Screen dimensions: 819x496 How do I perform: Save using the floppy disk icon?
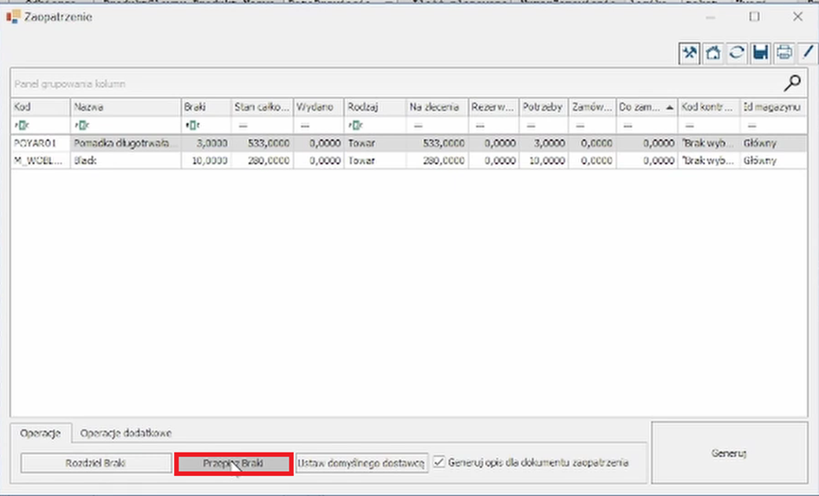pos(760,53)
